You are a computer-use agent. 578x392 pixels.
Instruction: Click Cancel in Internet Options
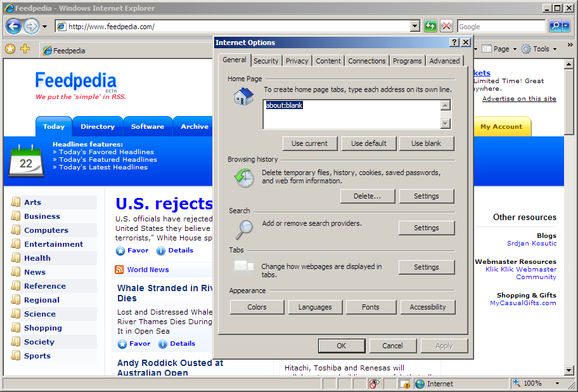(x=392, y=346)
